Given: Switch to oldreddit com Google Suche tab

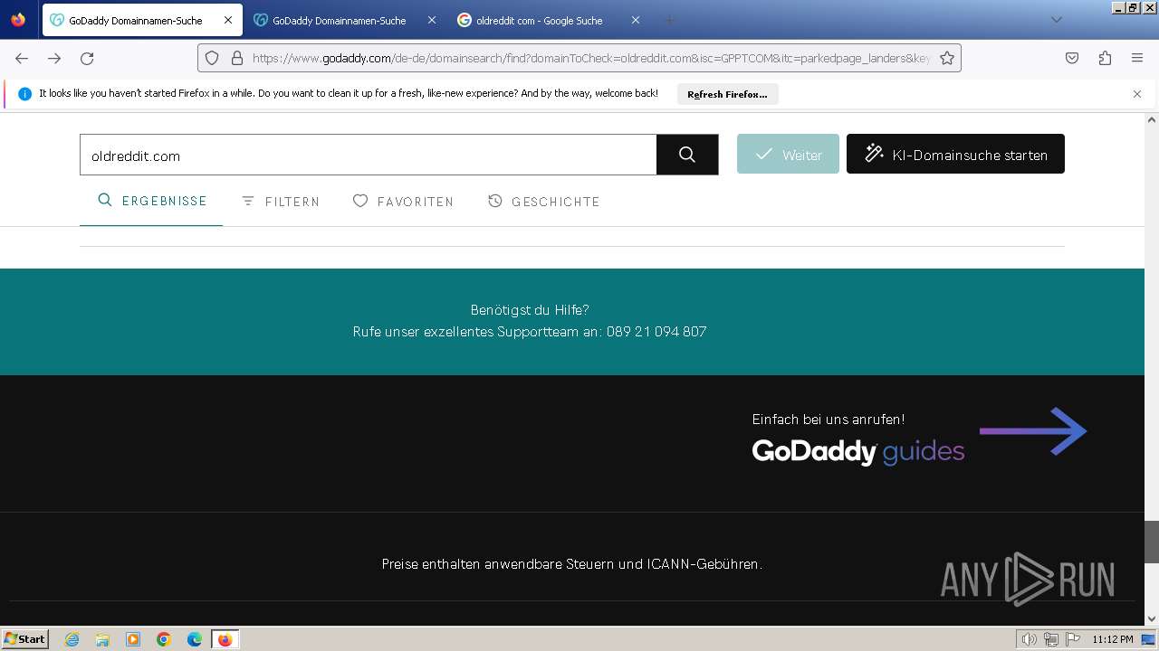Looking at the screenshot, I should 549,20.
